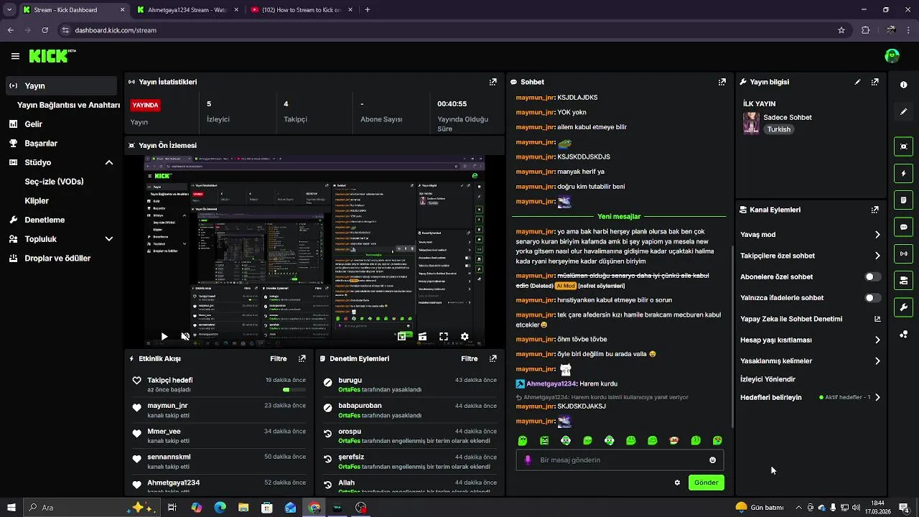Toggle the channel actions widget in right sidebar
Screen dimensions: 919x517
903,280
